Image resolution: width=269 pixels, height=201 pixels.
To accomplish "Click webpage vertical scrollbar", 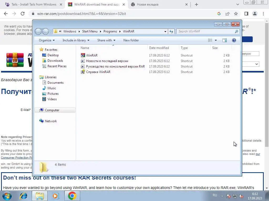I will pyautogui.click(x=267, y=85).
